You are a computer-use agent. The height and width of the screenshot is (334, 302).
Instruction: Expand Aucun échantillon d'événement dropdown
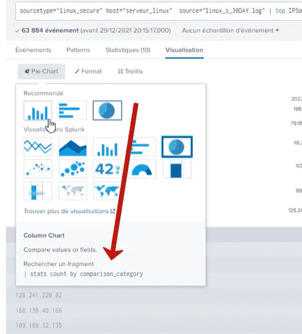[x=231, y=31]
